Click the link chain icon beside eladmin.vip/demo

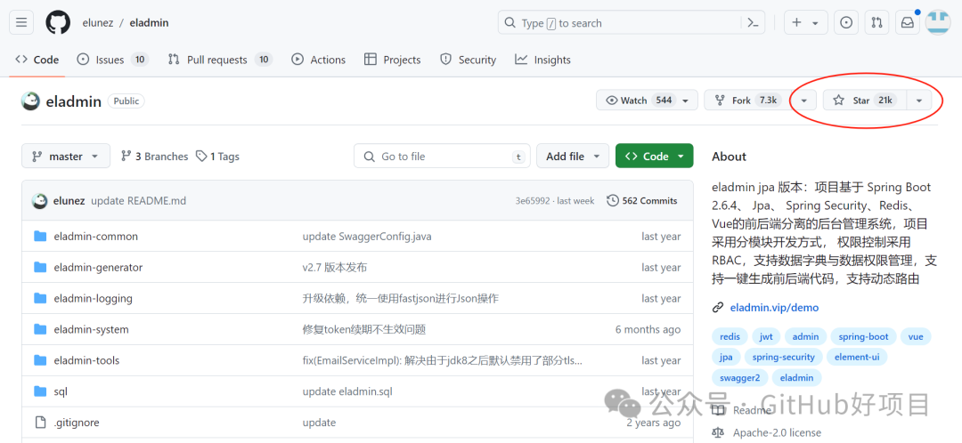click(717, 308)
